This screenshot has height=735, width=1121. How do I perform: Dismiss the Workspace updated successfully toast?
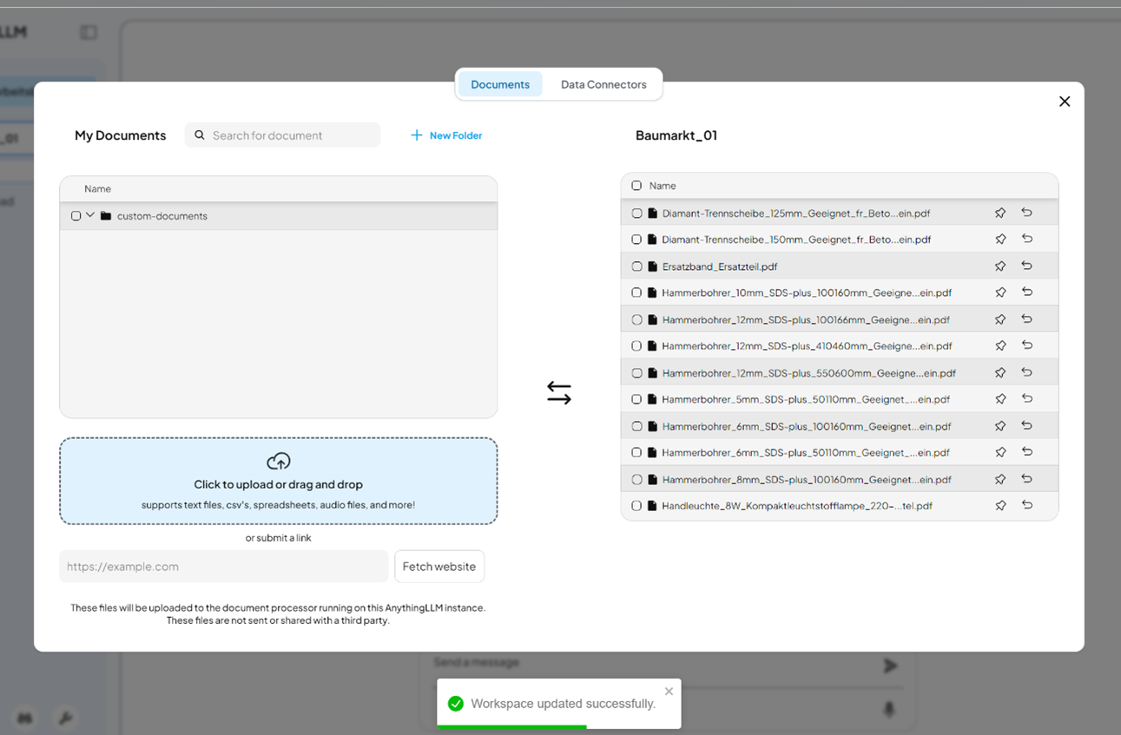pyautogui.click(x=669, y=691)
